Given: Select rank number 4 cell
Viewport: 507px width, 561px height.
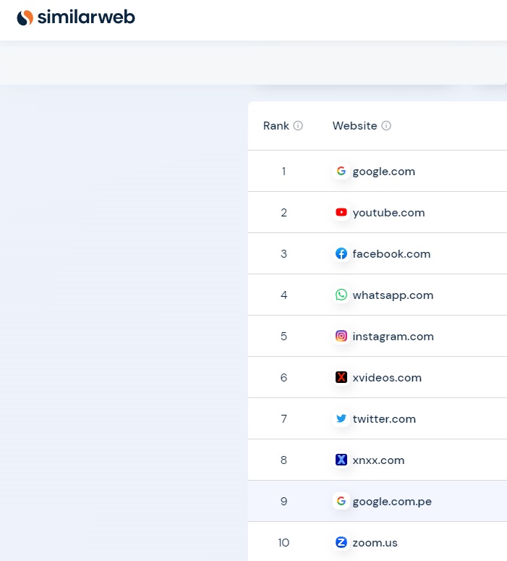Looking at the screenshot, I should click(x=284, y=295).
